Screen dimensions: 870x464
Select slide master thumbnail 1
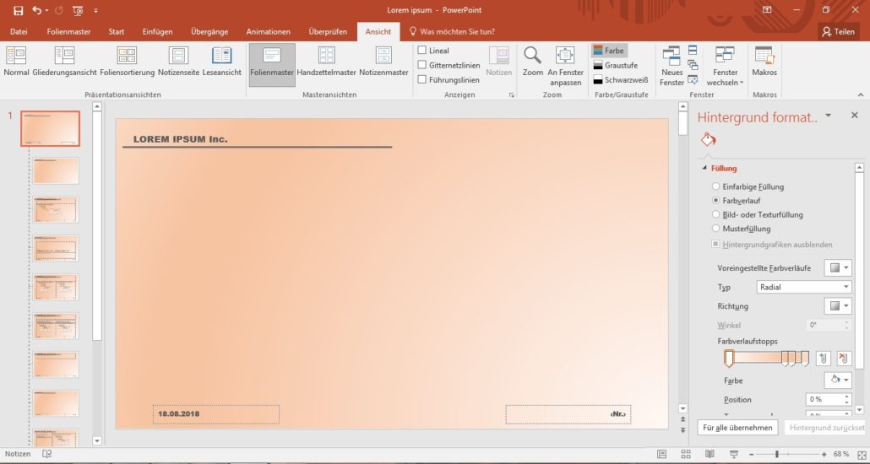[x=51, y=128]
